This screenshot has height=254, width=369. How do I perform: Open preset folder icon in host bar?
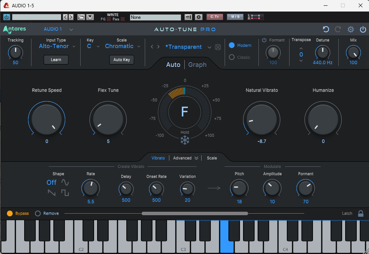coord(81,17)
